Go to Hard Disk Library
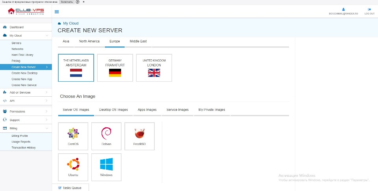378x191 pixels. [x=22, y=55]
